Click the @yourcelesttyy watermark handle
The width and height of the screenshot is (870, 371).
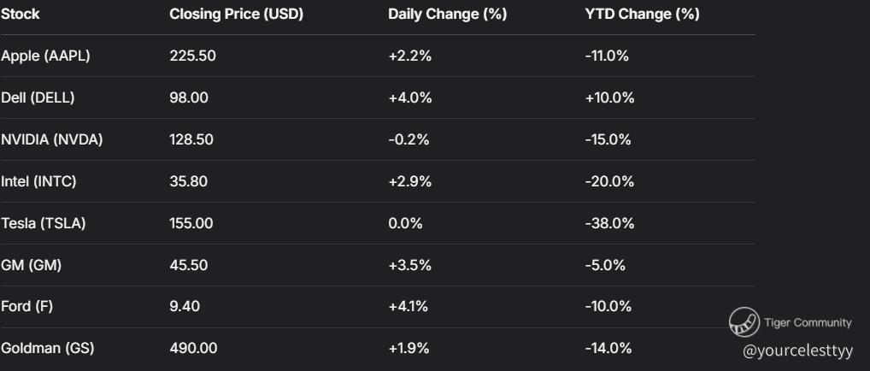tap(798, 351)
